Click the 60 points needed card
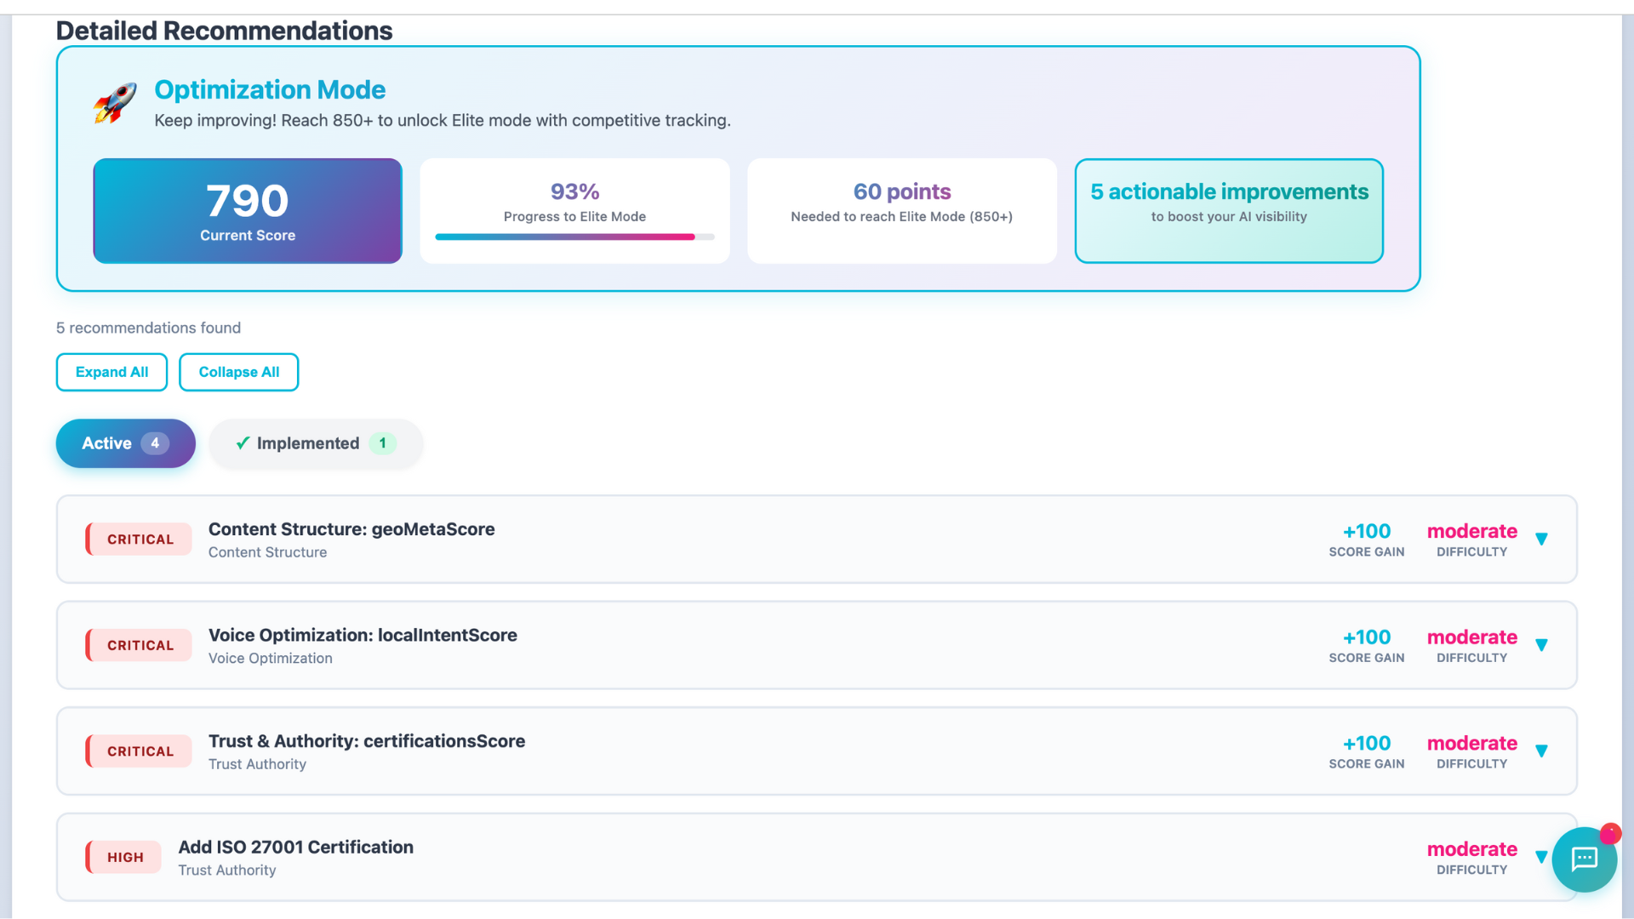The width and height of the screenshot is (1634, 919). point(902,211)
